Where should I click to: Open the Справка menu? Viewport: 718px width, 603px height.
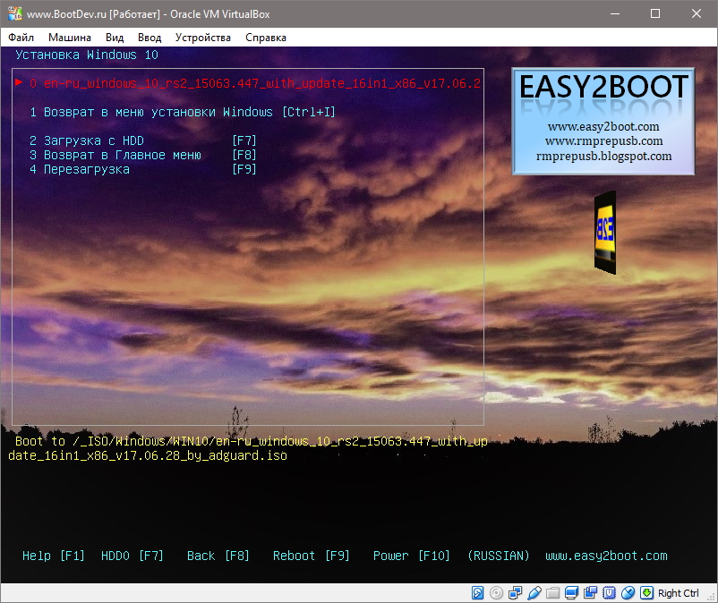pos(266,38)
